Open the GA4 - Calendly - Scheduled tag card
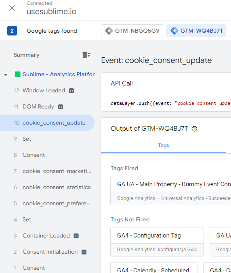 click(154, 268)
